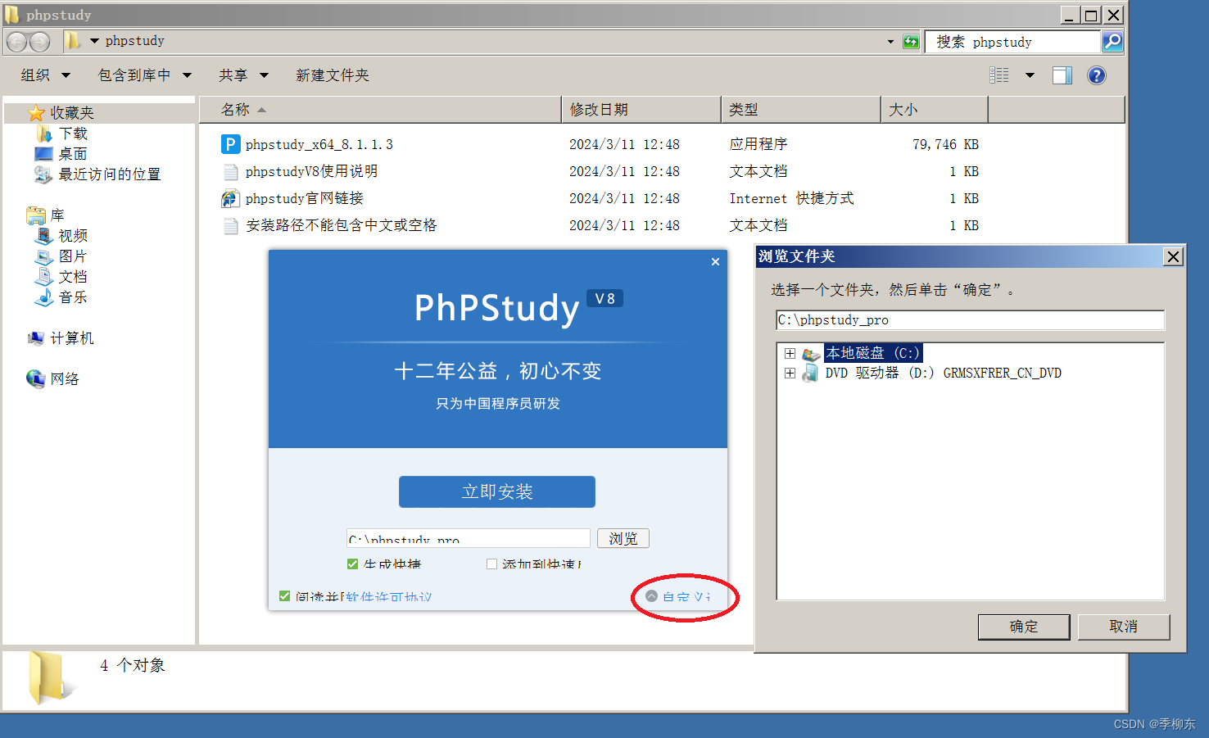The width and height of the screenshot is (1209, 738).
Task: Click the 立即安装 install button
Action: [497, 491]
